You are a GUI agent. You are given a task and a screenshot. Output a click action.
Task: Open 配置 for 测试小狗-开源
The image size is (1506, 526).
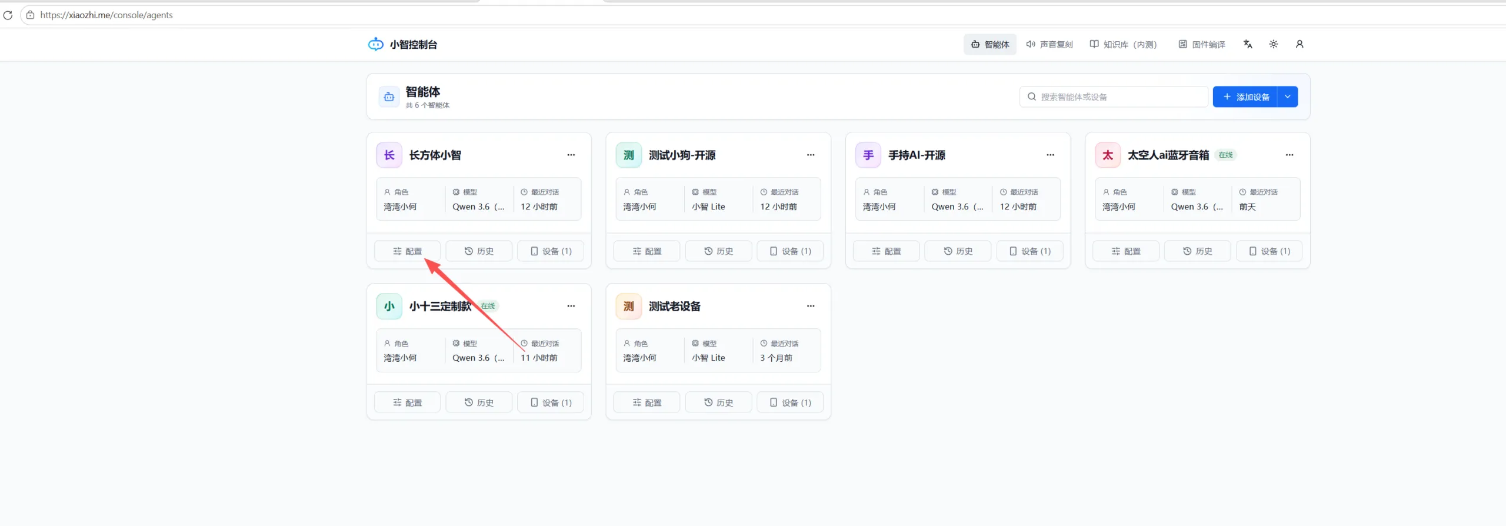tap(647, 251)
